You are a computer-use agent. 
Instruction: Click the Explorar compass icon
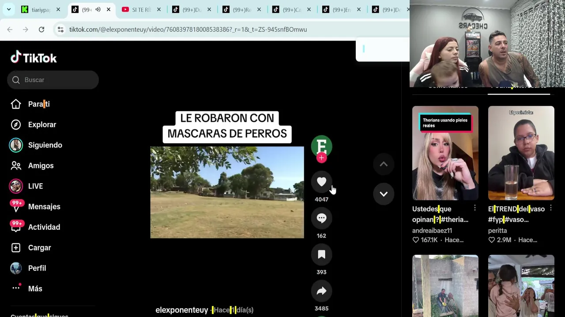click(16, 125)
